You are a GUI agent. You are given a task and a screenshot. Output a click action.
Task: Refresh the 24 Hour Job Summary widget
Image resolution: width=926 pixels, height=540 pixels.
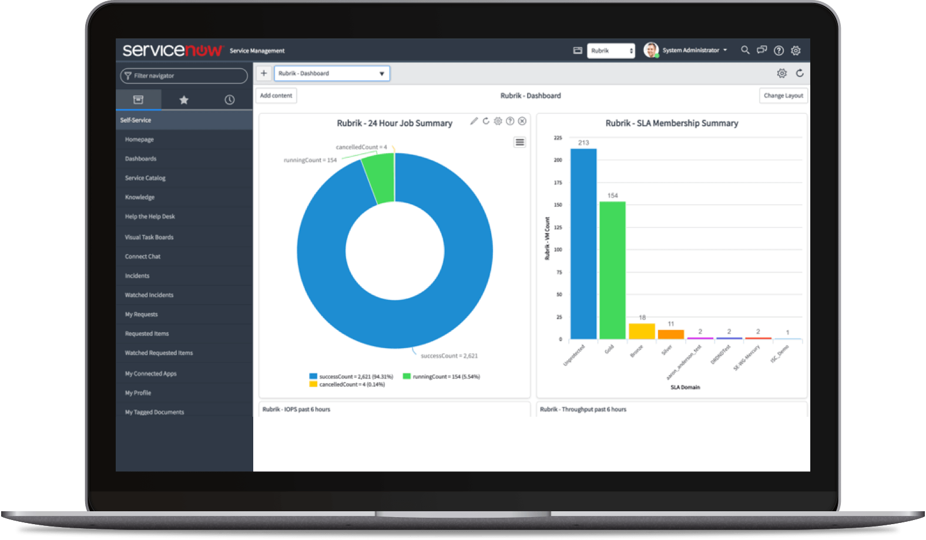click(486, 122)
